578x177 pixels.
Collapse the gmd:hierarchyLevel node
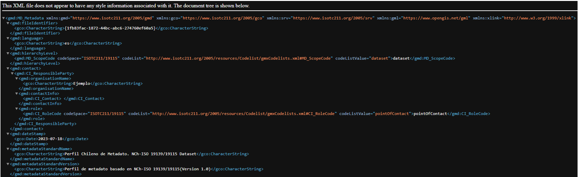pyautogui.click(x=7, y=53)
